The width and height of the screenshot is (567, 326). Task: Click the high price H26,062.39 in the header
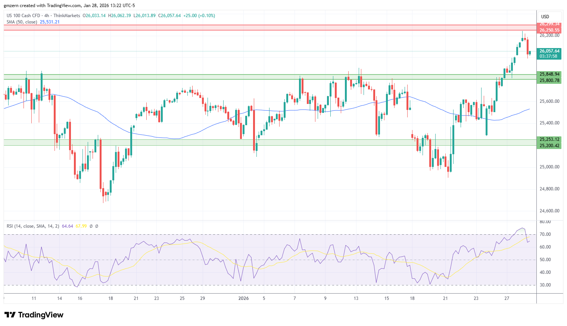119,16
